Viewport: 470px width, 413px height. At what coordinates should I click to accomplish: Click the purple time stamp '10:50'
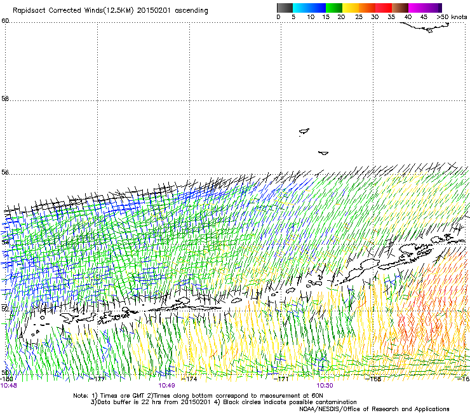(325, 386)
